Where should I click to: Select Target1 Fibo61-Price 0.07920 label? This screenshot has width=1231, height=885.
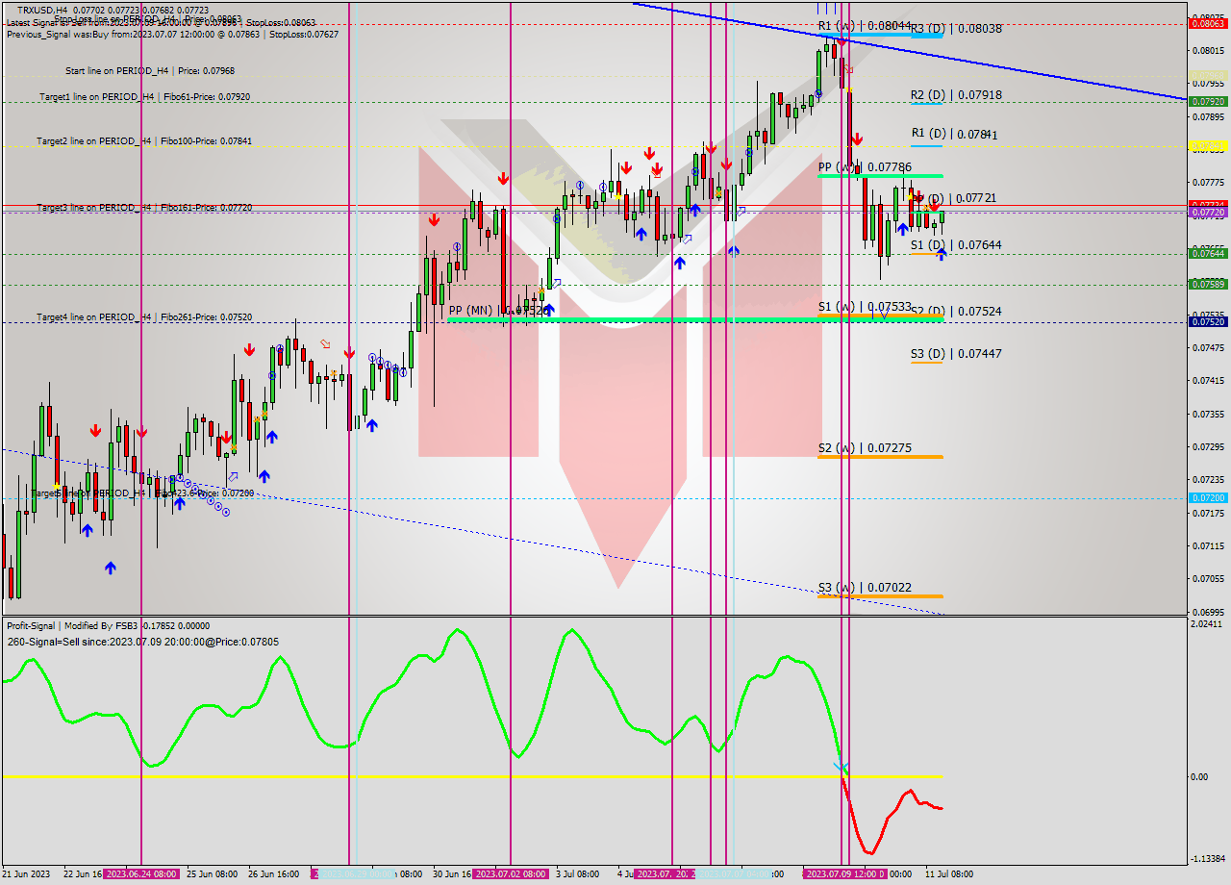(145, 97)
